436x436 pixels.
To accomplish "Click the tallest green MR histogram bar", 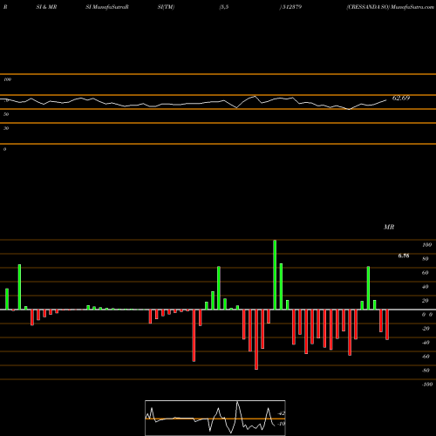I will click(275, 275).
